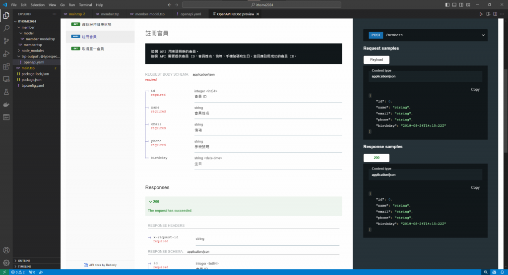Open member-model.tsp in explorer tree
Image resolution: width=508 pixels, height=275 pixels.
point(40,39)
